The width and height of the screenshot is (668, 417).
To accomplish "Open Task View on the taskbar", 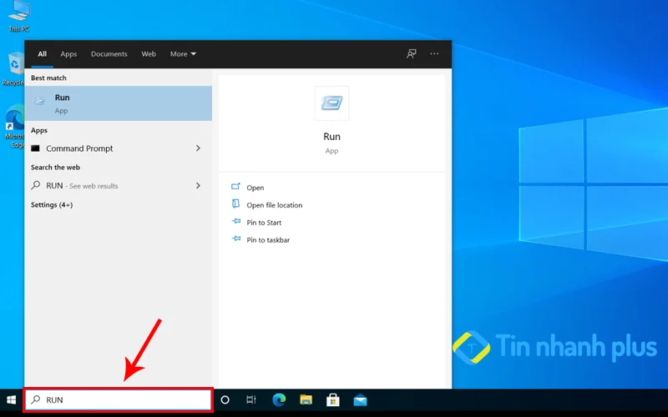I will click(250, 400).
